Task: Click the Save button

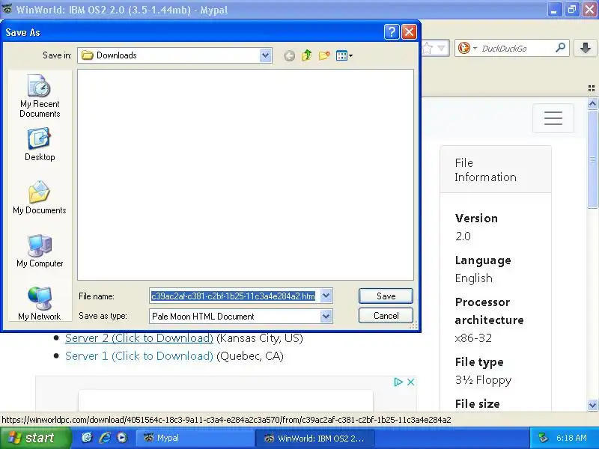Action: 386,296
